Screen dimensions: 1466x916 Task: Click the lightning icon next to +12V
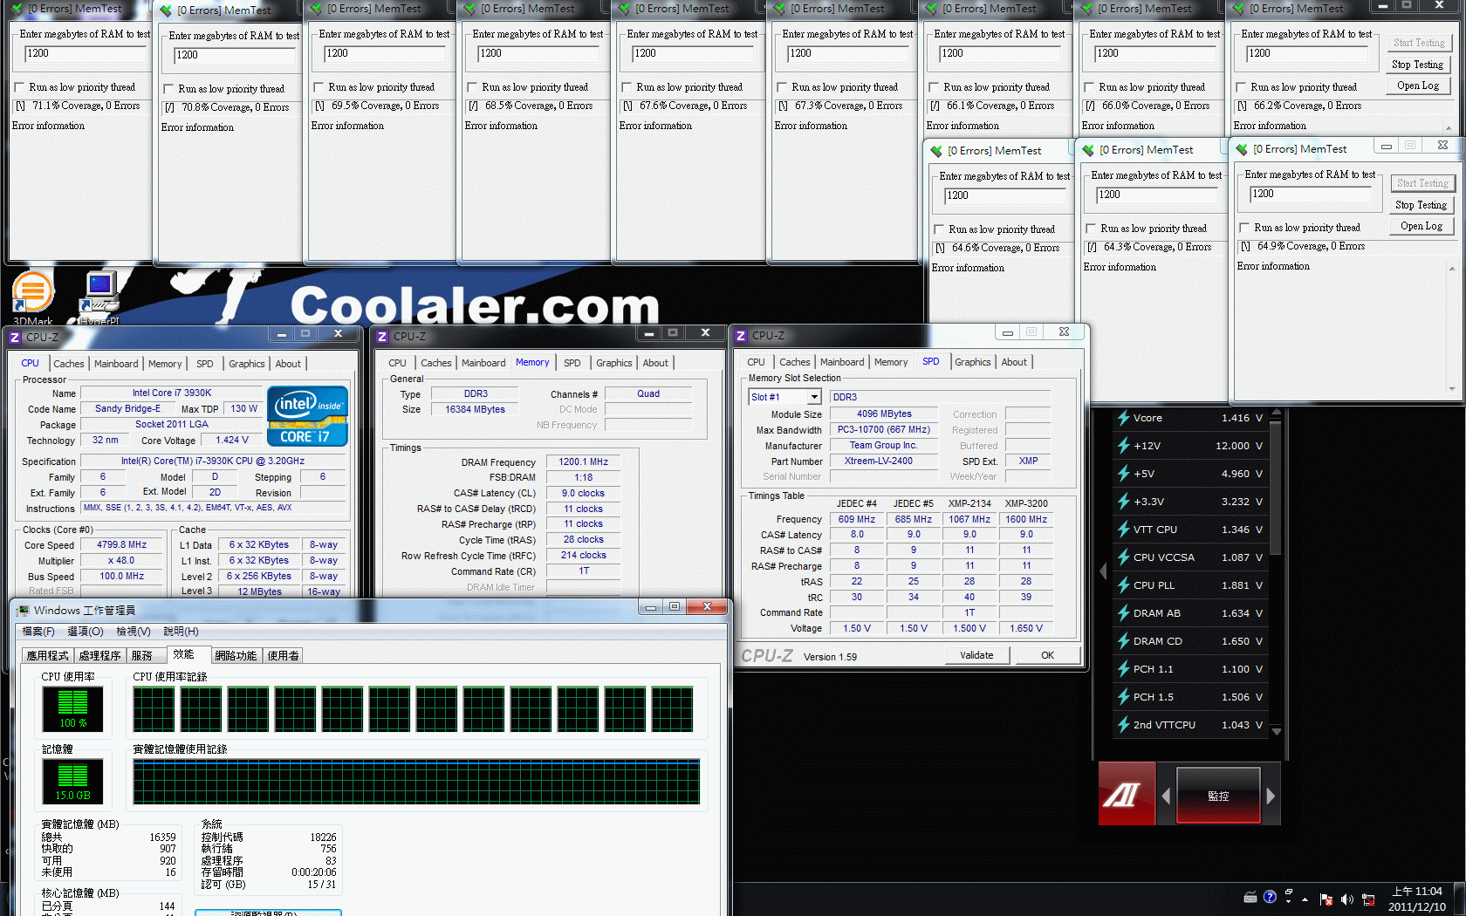click(1124, 446)
